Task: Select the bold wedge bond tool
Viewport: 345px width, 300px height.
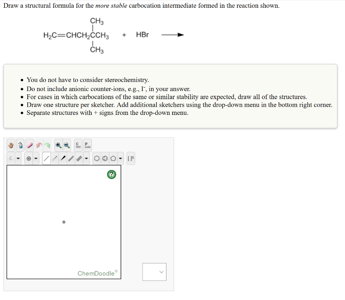Action: pyautogui.click(x=63, y=158)
